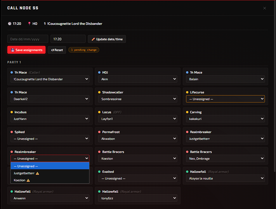
Task: Click the 1 pending change badge
Action: coord(84,50)
